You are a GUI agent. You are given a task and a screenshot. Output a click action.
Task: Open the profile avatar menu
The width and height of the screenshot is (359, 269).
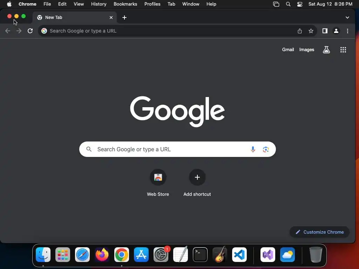(336, 31)
